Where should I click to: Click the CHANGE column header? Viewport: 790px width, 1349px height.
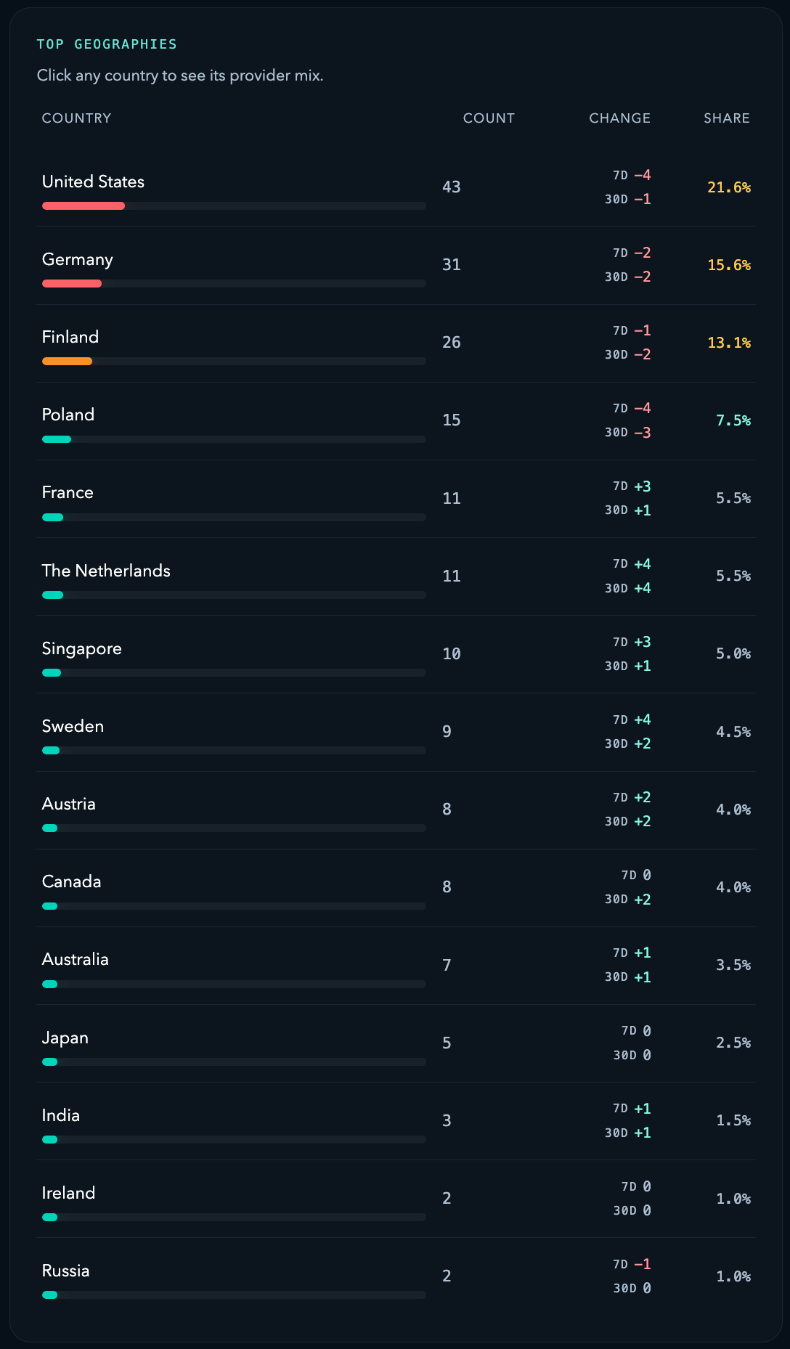(619, 118)
